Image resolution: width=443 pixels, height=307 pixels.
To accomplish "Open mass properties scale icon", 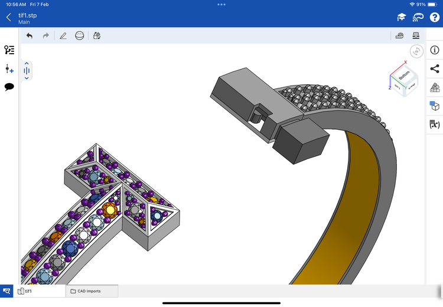I will 416,36.
